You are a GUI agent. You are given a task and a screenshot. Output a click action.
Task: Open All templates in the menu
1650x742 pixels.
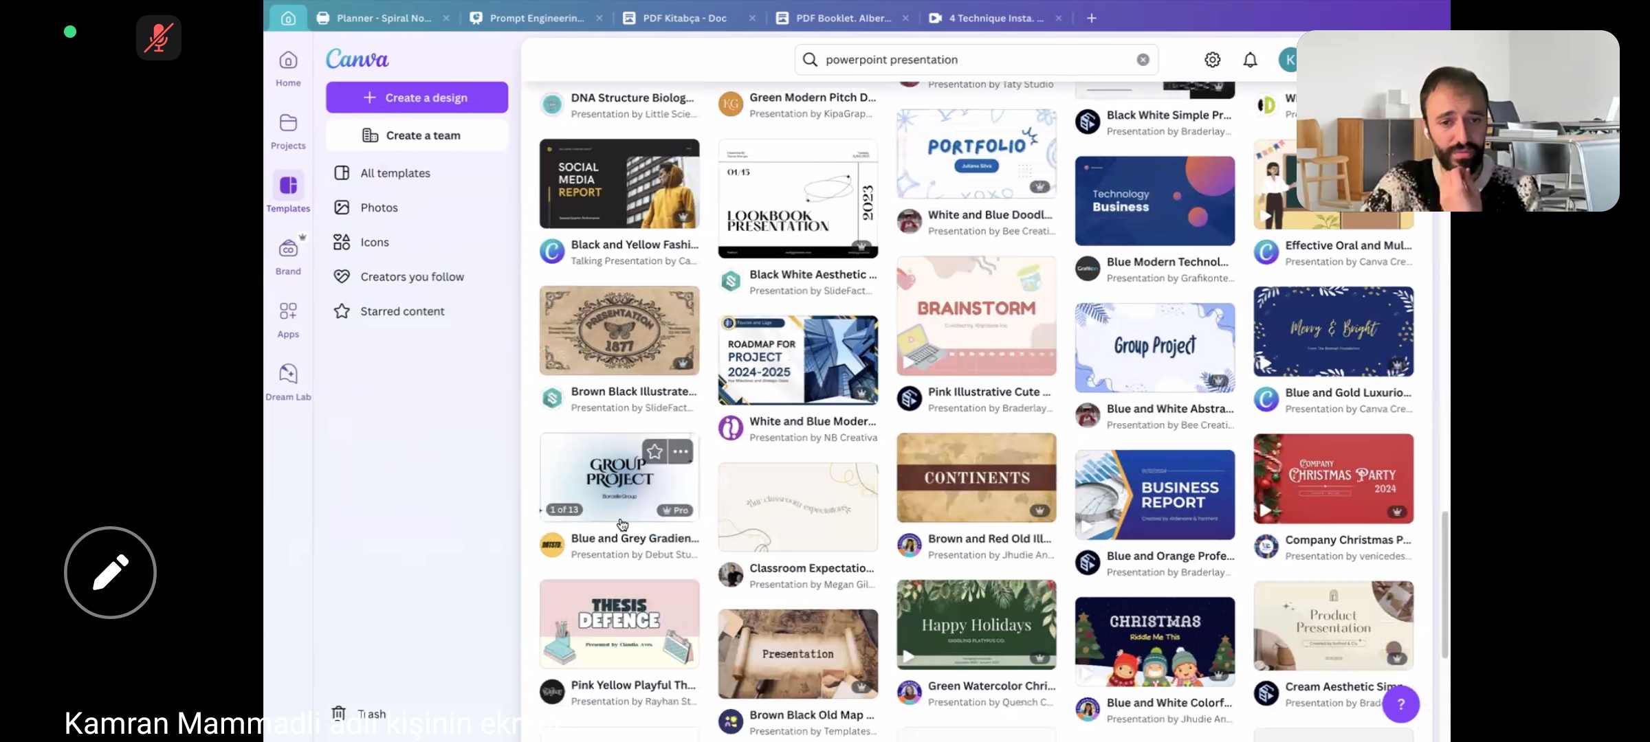pos(395,173)
